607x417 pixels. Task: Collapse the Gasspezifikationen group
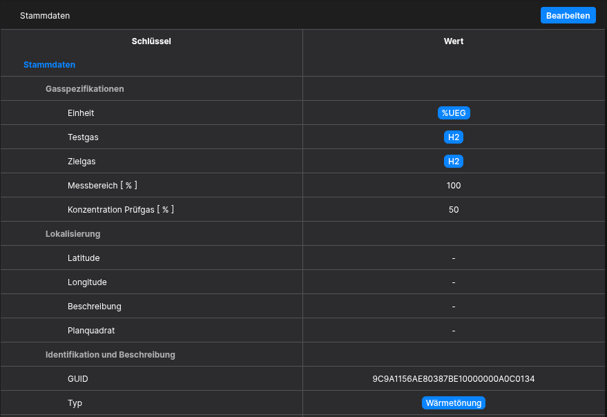(x=84, y=89)
